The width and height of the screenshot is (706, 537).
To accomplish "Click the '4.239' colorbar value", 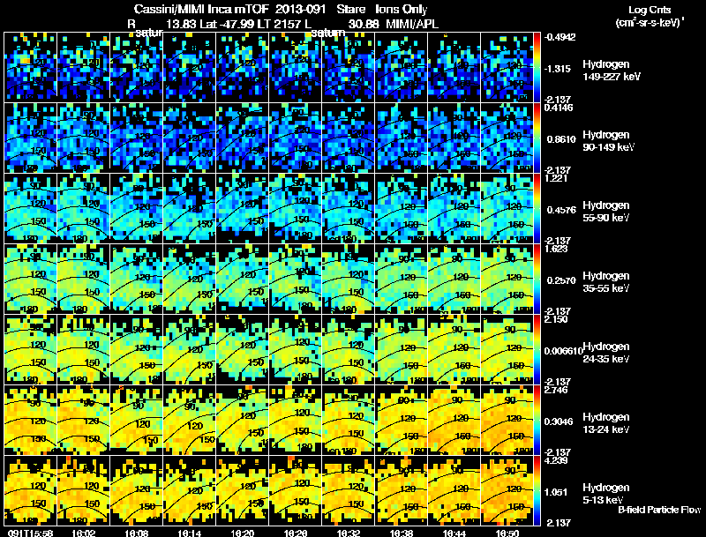I will (556, 460).
